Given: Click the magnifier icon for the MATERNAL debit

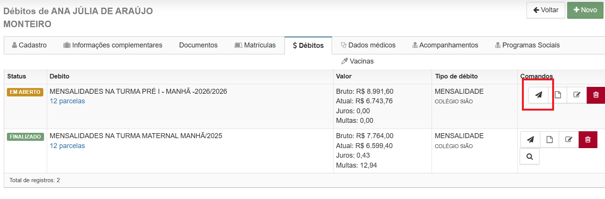Looking at the screenshot, I should pyautogui.click(x=530, y=157).
